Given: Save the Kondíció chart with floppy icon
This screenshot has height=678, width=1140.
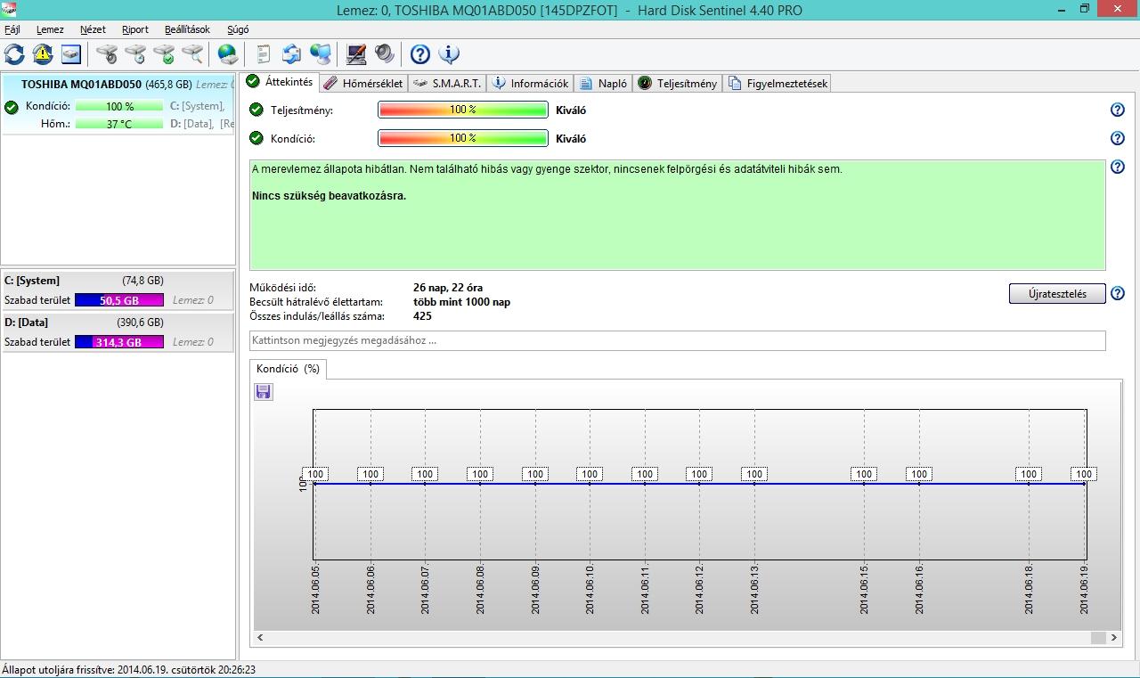Looking at the screenshot, I should click(264, 392).
